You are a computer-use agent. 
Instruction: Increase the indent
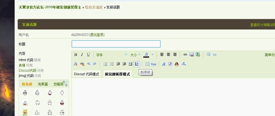point(124,64)
